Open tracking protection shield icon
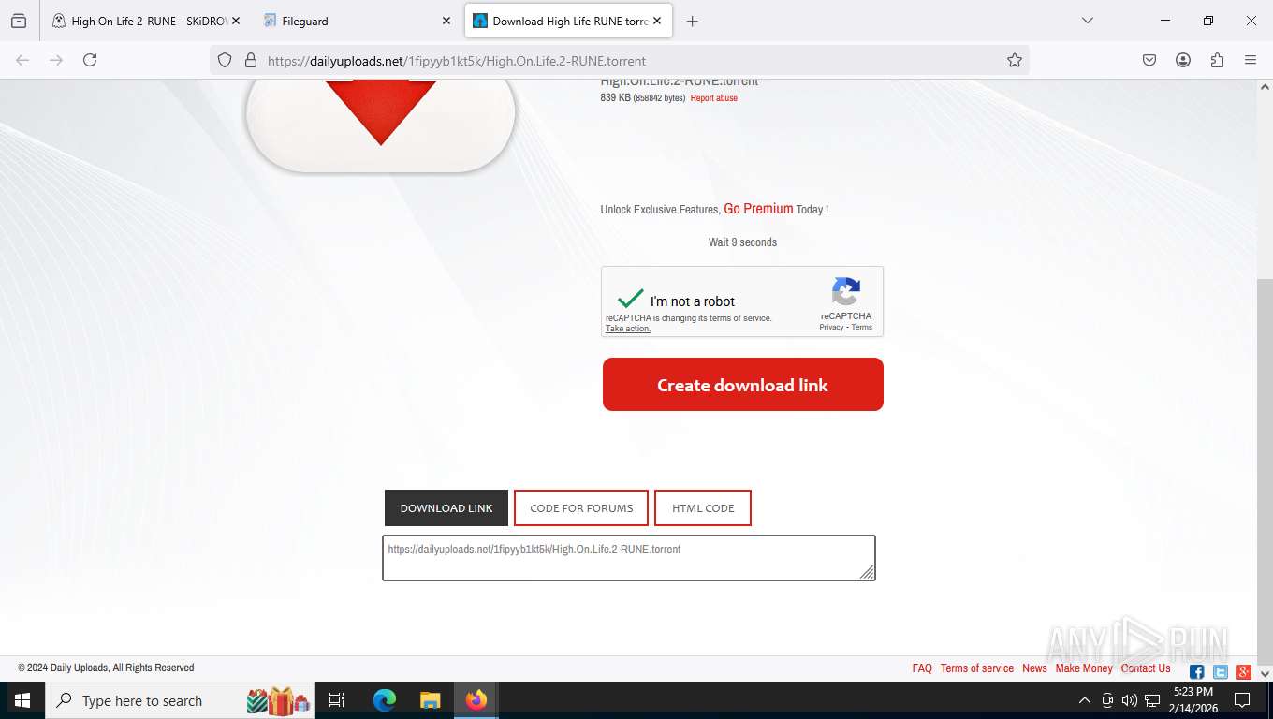1273x719 pixels. coord(225,60)
